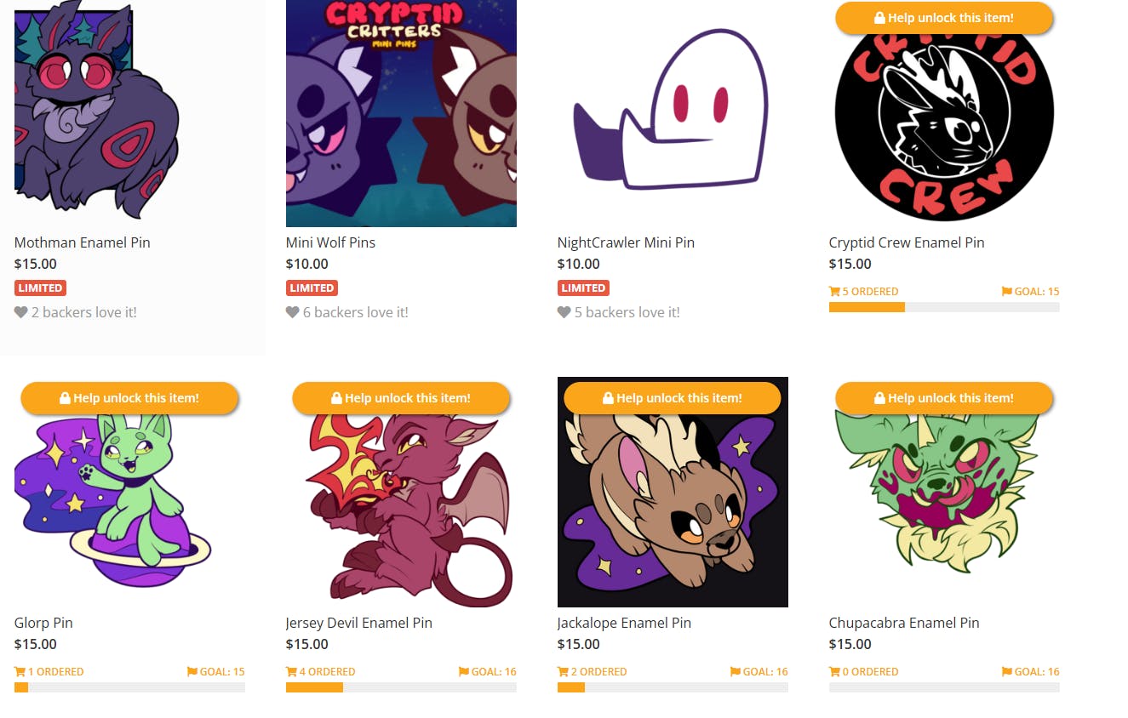This screenshot has width=1128, height=718.
Task: Click the LIMITED badge under Mini Wolf Pins
Action: click(x=312, y=288)
